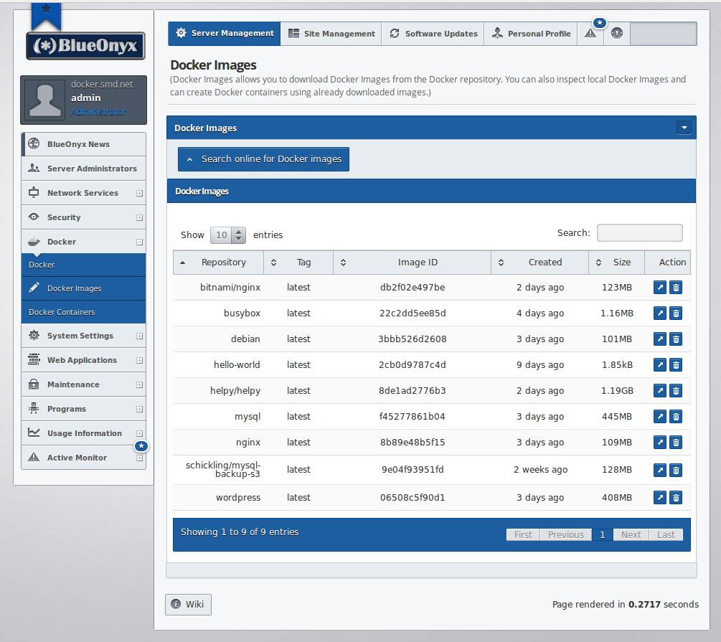Image resolution: width=721 pixels, height=642 pixels.
Task: Sort table by Repository column
Action: pos(218,262)
